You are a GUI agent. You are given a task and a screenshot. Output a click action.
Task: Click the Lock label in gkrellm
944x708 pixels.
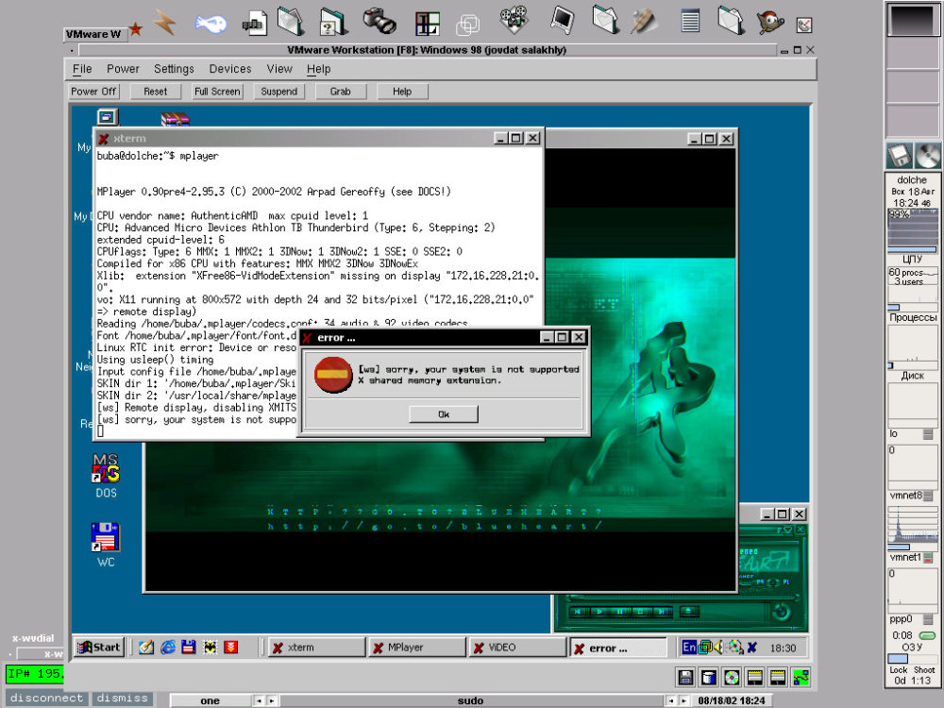899,669
